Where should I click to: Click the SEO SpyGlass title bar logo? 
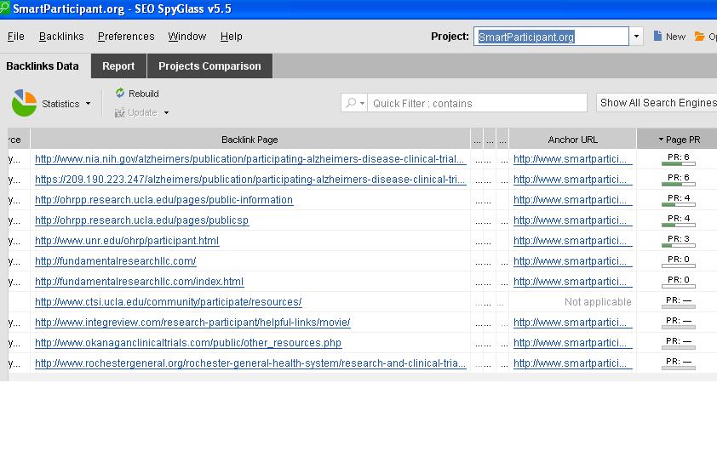[x=4, y=9]
